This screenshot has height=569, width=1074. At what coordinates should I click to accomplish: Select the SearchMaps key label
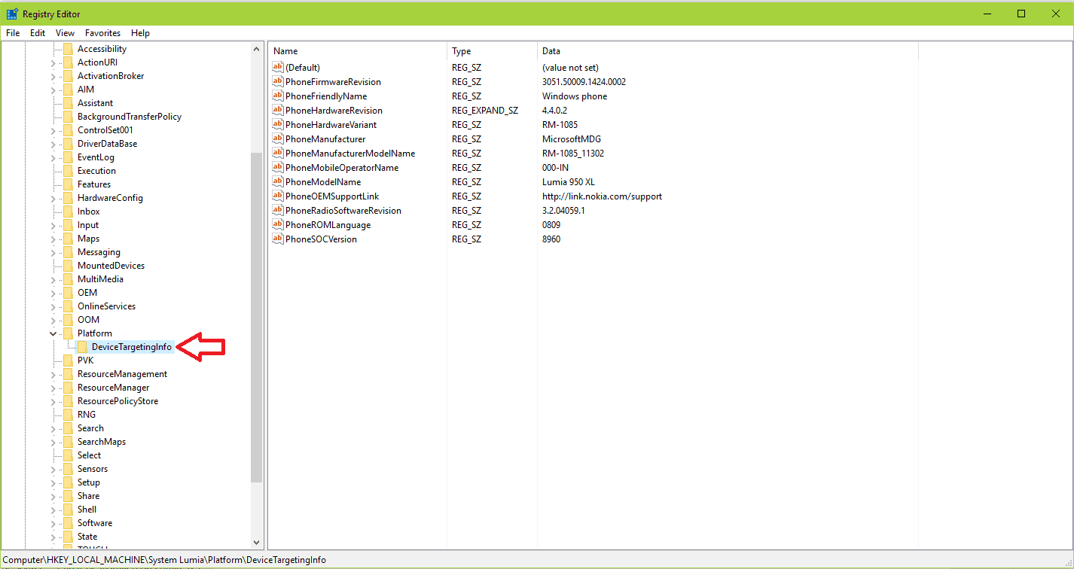(x=102, y=442)
